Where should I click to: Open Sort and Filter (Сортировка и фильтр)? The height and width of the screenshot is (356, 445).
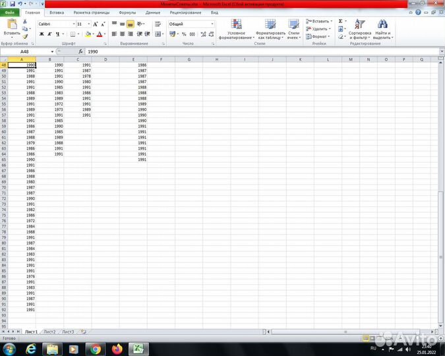(x=360, y=29)
